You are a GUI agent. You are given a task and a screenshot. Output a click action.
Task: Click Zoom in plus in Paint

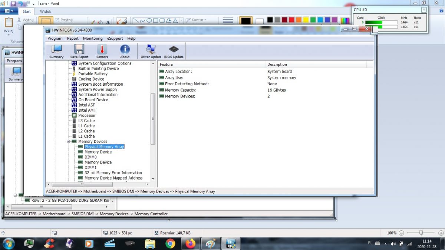click(441, 233)
